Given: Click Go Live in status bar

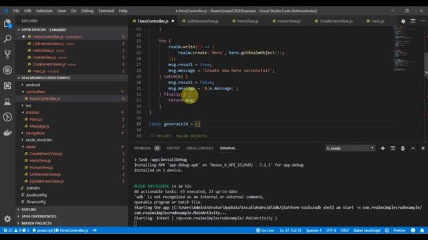Looking at the screenshot, I should pos(265,231).
